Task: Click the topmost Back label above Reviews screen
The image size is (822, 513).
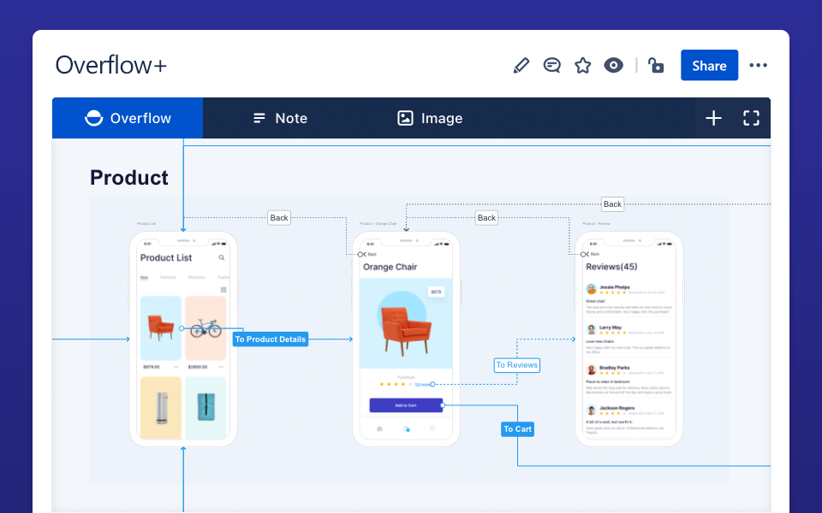Action: (x=612, y=204)
